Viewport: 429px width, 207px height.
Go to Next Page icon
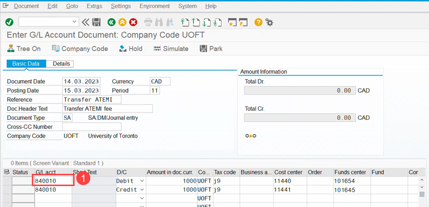206,22
